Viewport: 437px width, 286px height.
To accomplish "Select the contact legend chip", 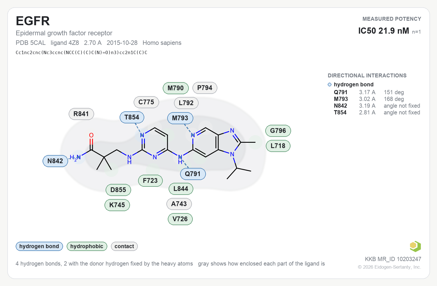I will 124,246.
